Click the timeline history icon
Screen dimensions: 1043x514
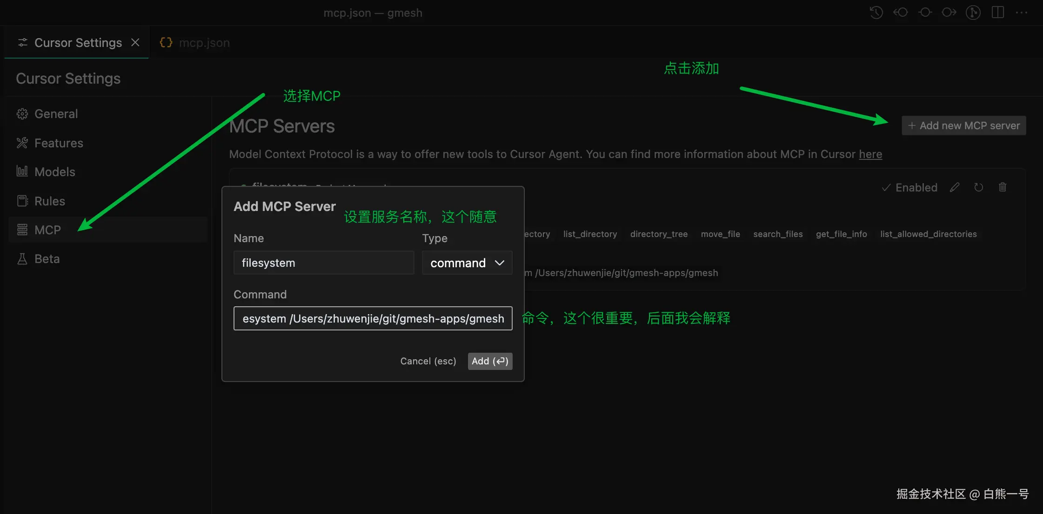tap(876, 13)
